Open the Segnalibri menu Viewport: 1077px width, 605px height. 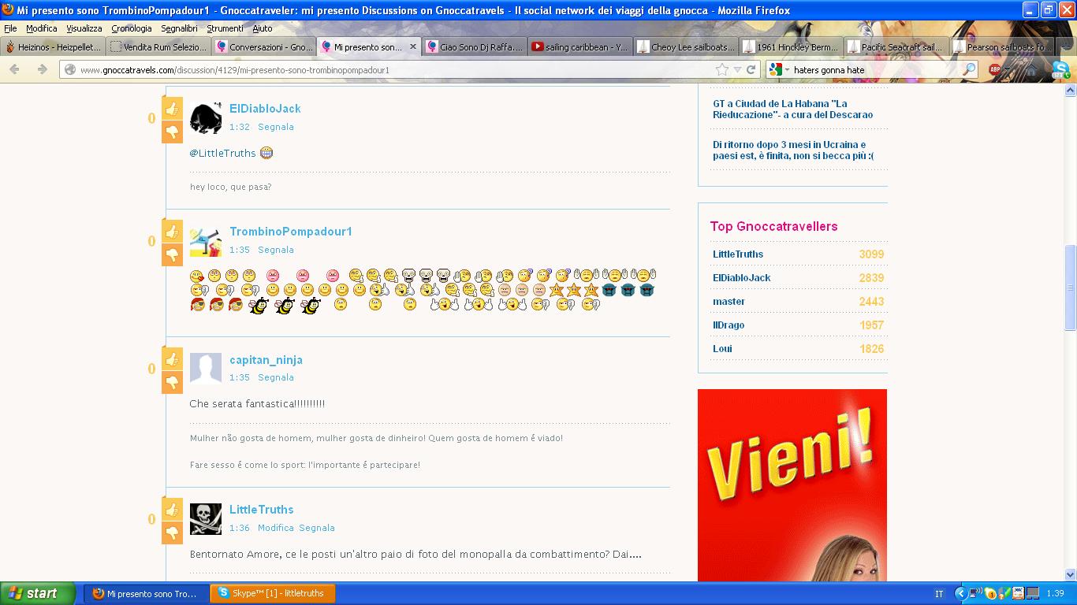coord(179,28)
